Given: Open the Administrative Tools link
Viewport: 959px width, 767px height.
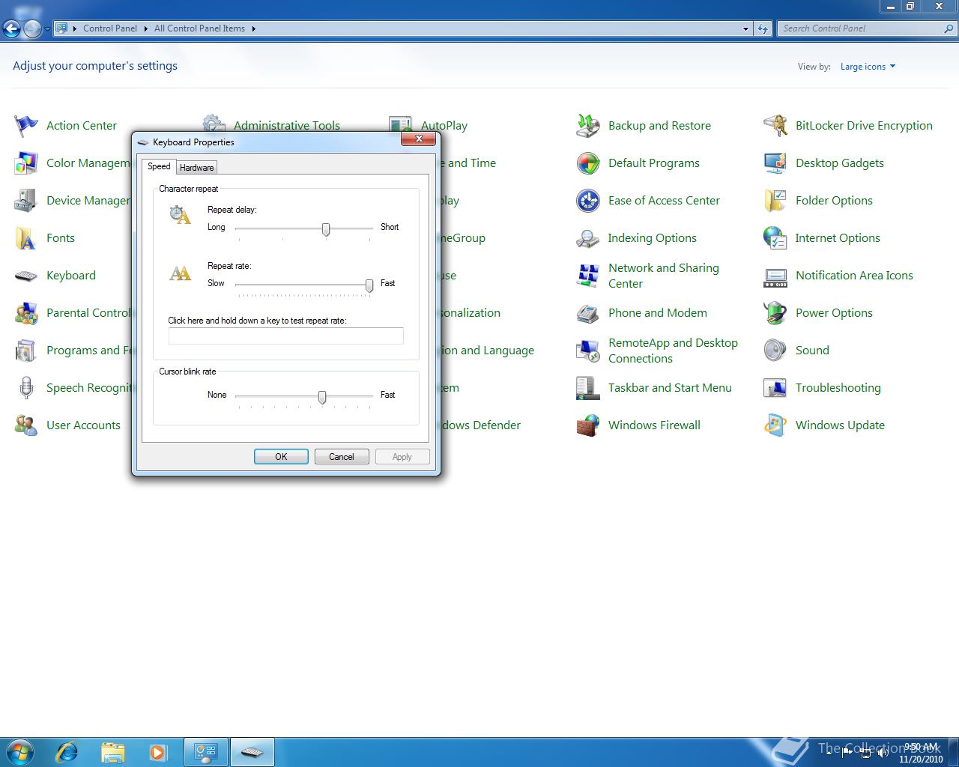Looking at the screenshot, I should pyautogui.click(x=287, y=126).
